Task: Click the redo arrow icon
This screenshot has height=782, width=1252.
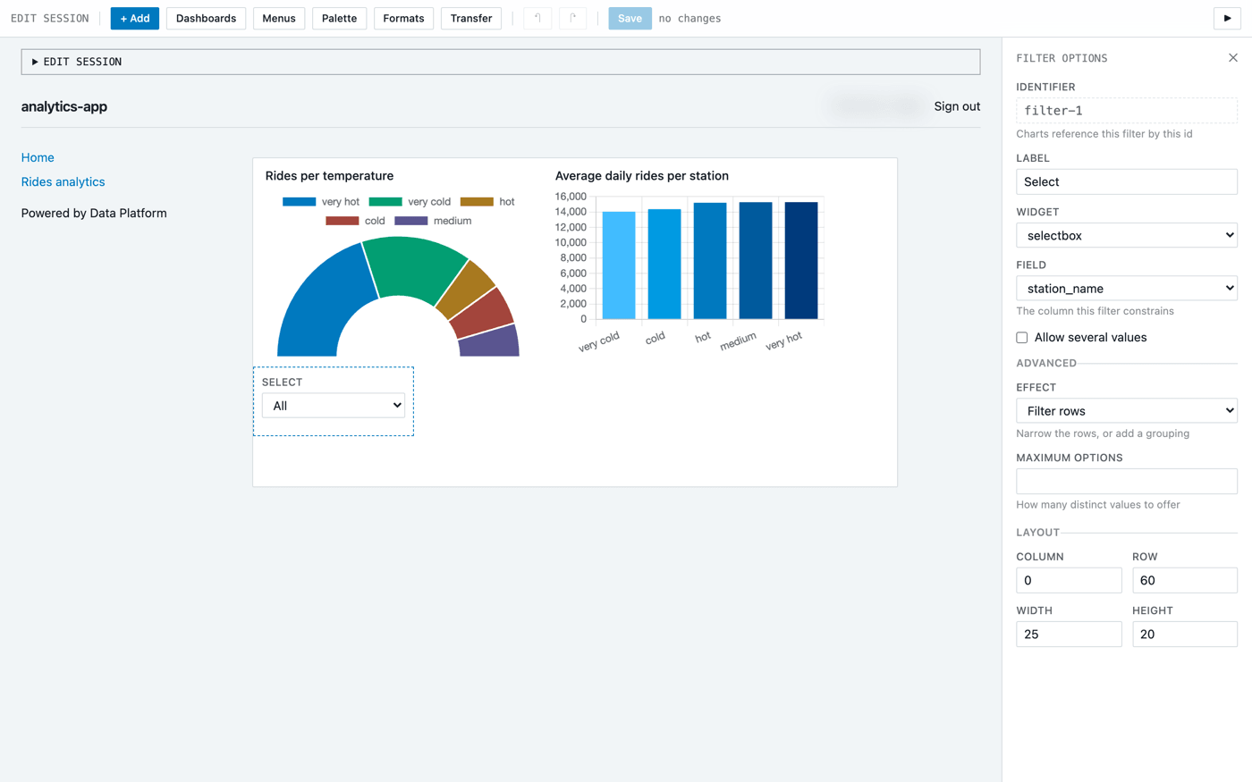Action: pyautogui.click(x=573, y=18)
